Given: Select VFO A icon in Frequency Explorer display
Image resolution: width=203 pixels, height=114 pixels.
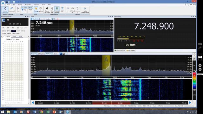Looking at the screenshot, I should tap(4, 20).
